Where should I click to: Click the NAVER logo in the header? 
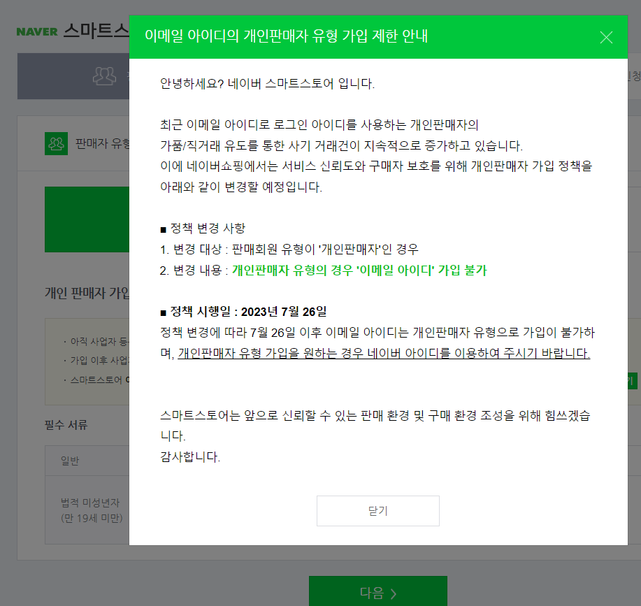(37, 31)
